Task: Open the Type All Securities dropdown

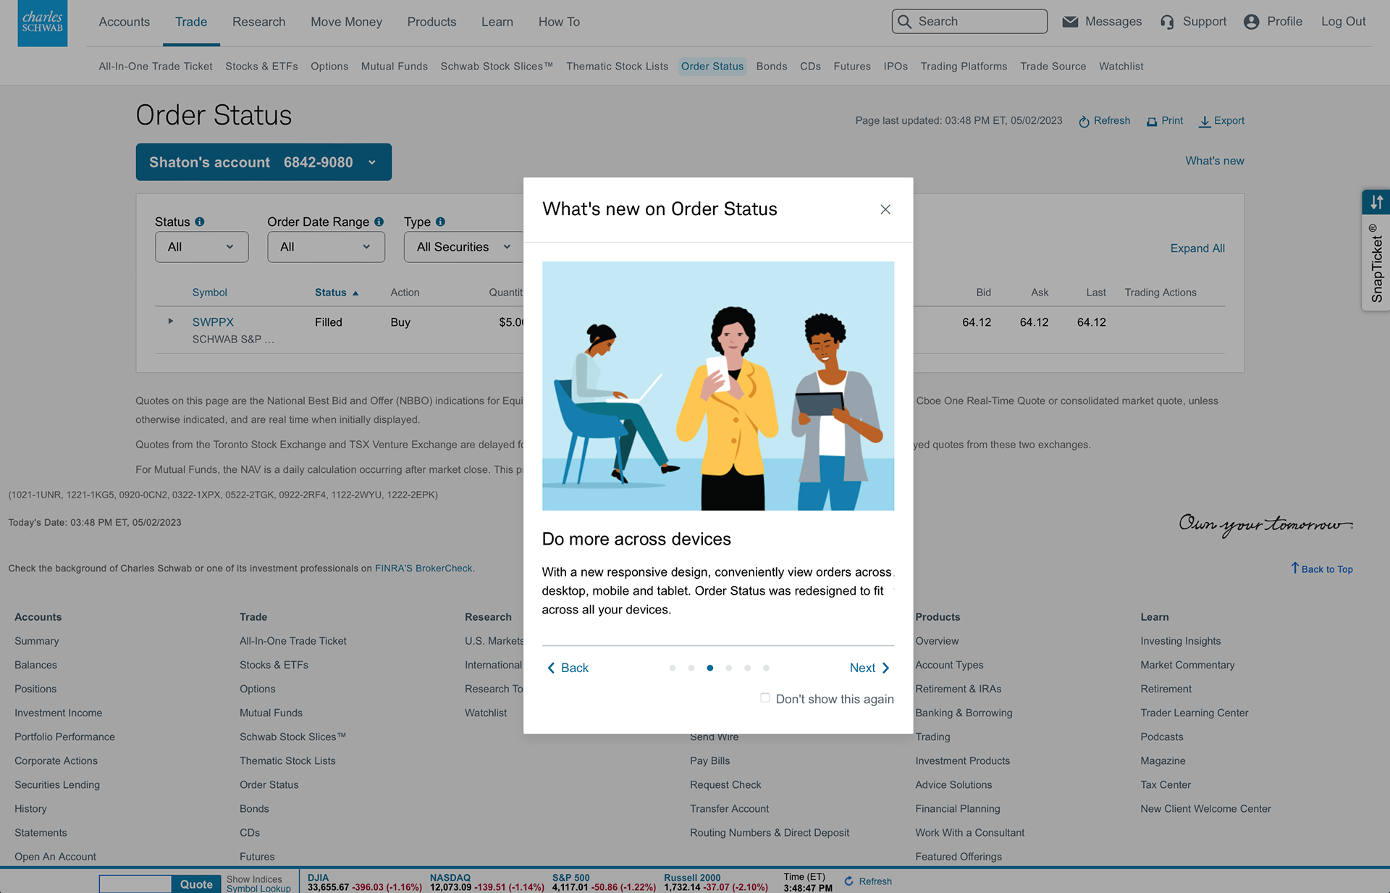Action: coord(463,247)
